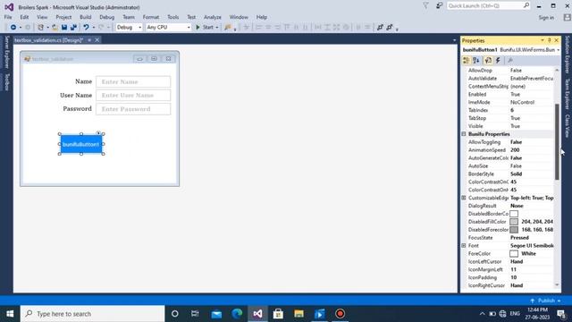Sort properties with the Alphabetical icon
Image resolution: width=572 pixels, height=322 pixels.
point(476,61)
